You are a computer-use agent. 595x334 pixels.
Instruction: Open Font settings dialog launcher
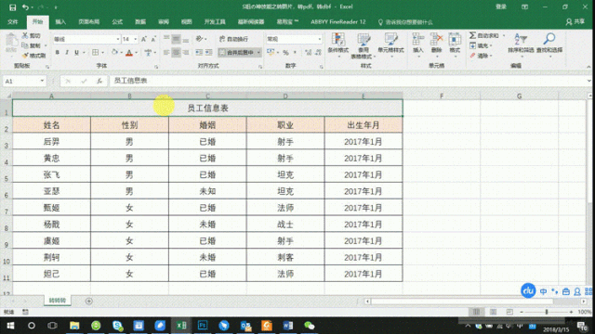click(156, 67)
